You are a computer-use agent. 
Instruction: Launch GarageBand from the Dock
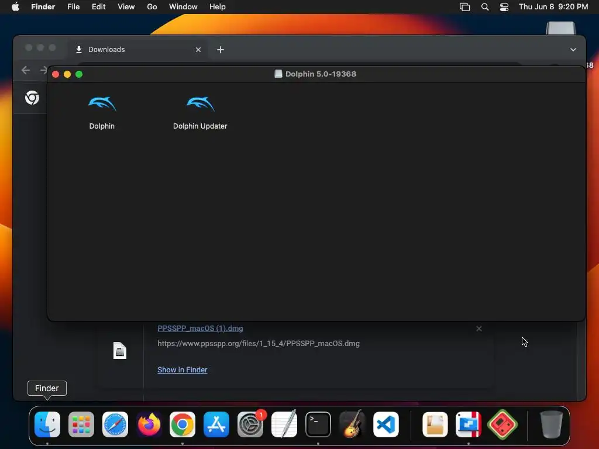(352, 424)
